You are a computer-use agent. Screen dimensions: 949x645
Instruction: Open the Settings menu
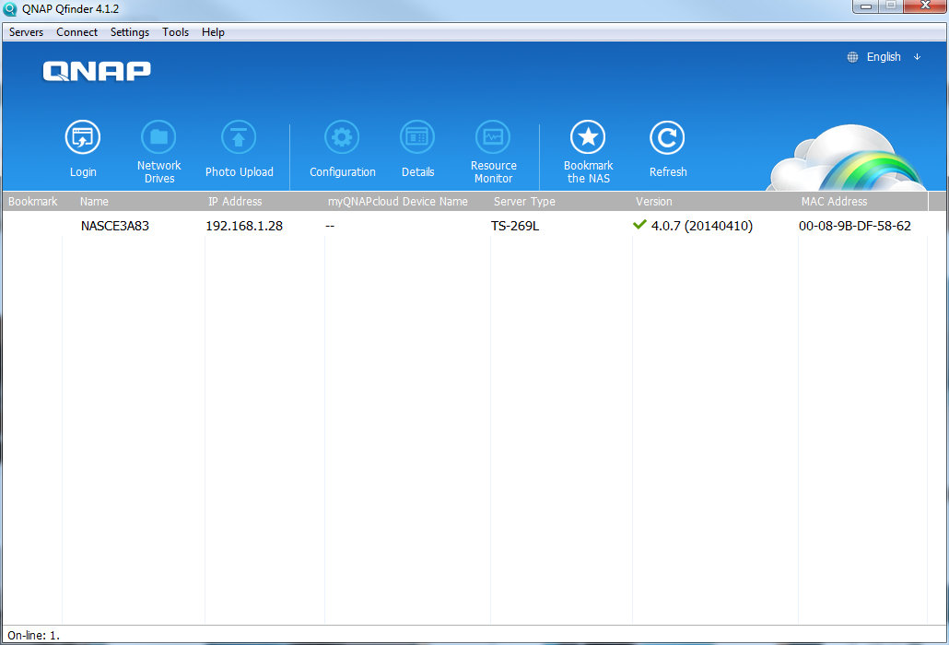point(130,32)
